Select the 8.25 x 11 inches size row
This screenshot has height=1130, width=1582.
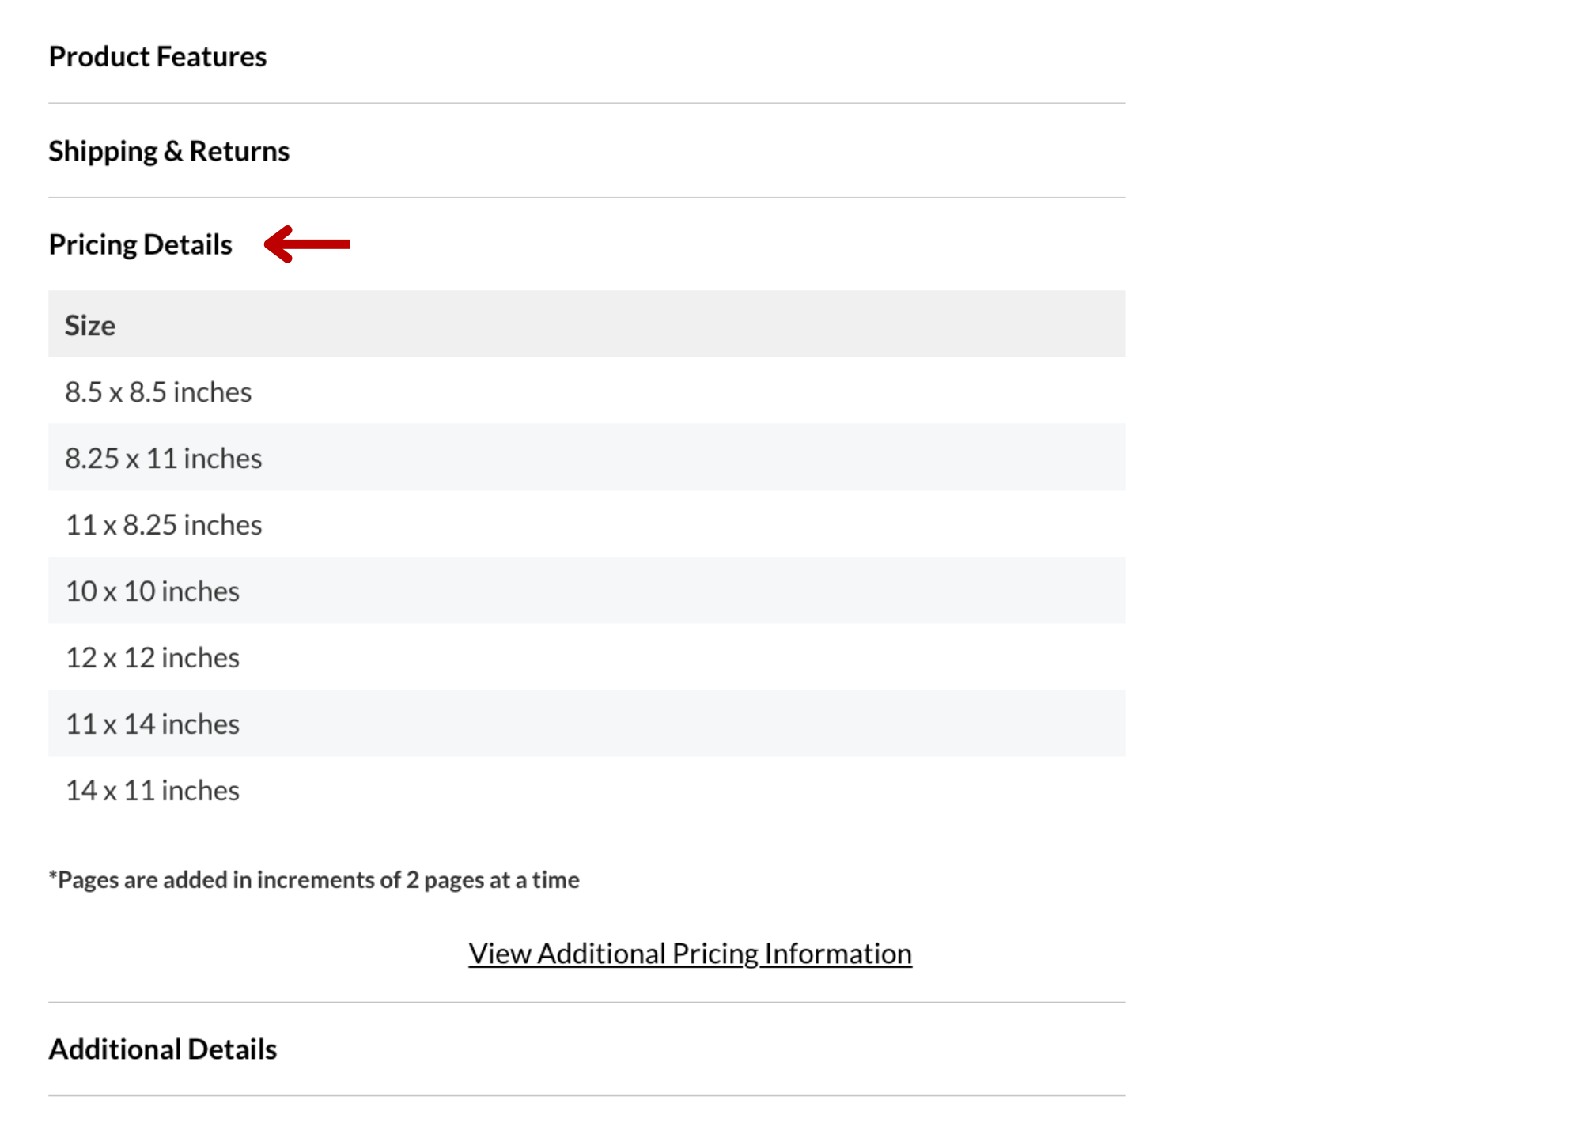click(163, 457)
